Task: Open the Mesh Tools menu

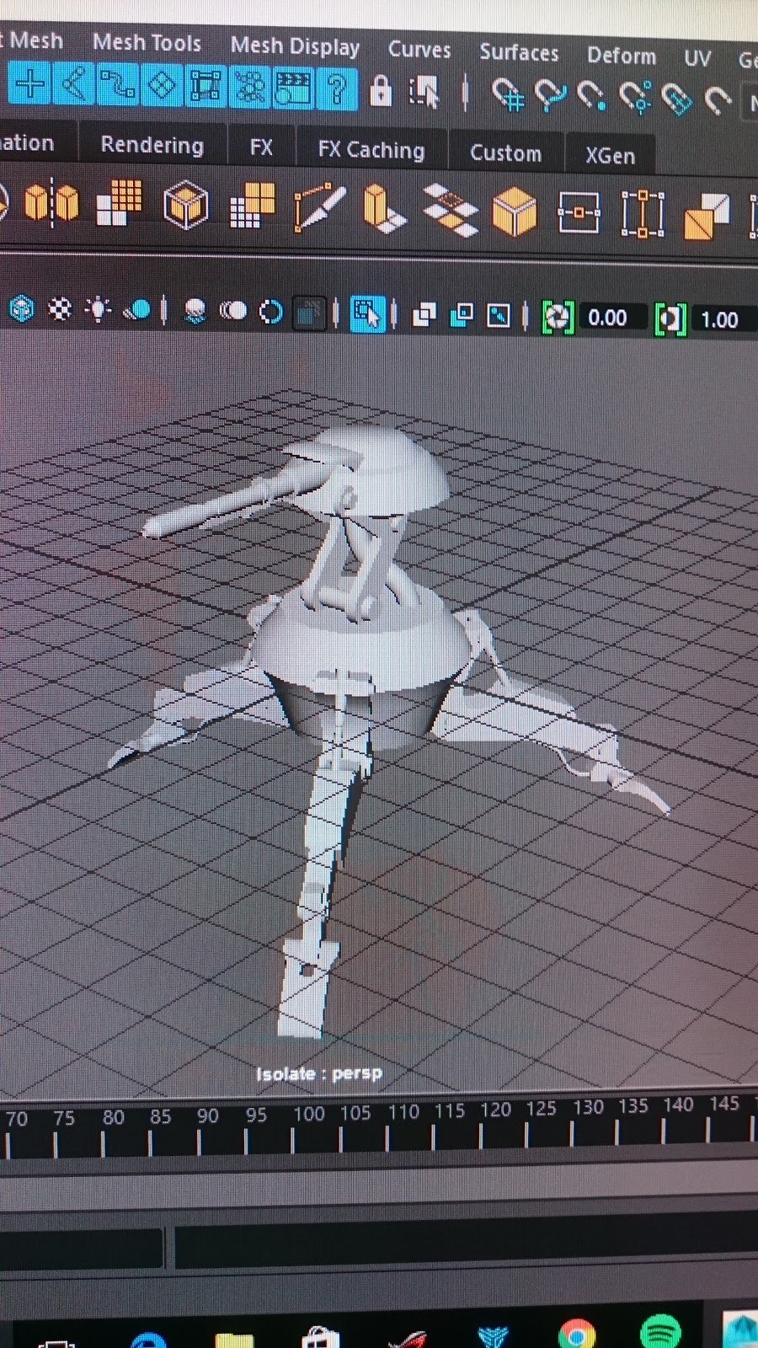Action: click(147, 42)
